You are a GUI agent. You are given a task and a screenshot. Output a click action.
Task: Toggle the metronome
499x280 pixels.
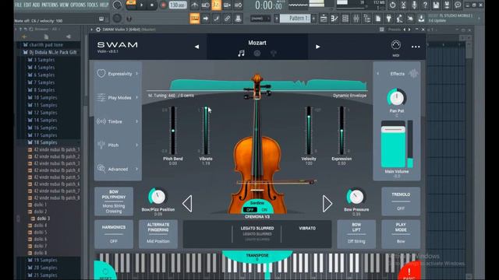click(x=194, y=5)
